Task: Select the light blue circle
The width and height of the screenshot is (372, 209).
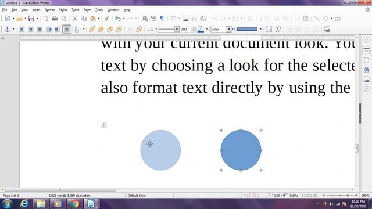Action: 160,150
